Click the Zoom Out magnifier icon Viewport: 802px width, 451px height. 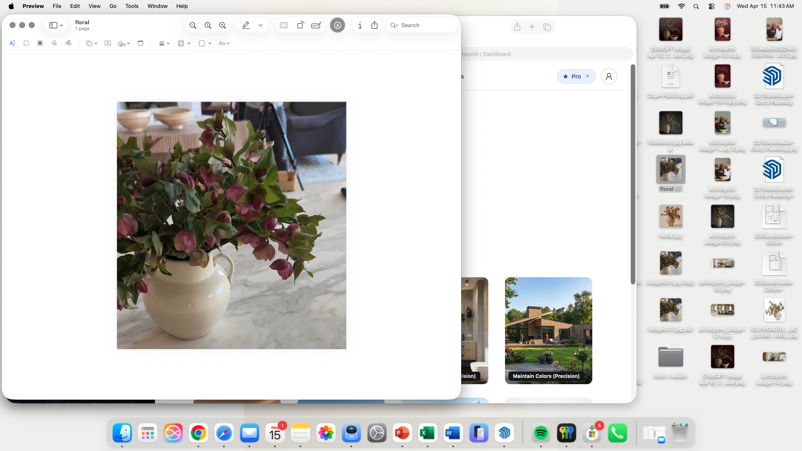click(x=193, y=25)
